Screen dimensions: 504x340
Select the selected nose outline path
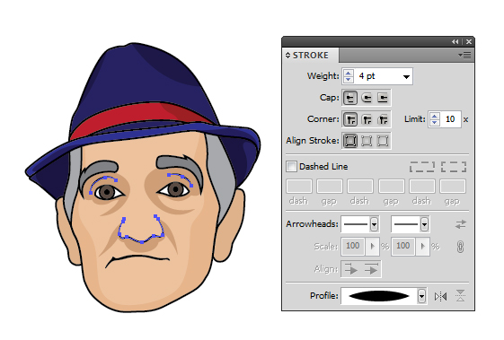[142, 241]
